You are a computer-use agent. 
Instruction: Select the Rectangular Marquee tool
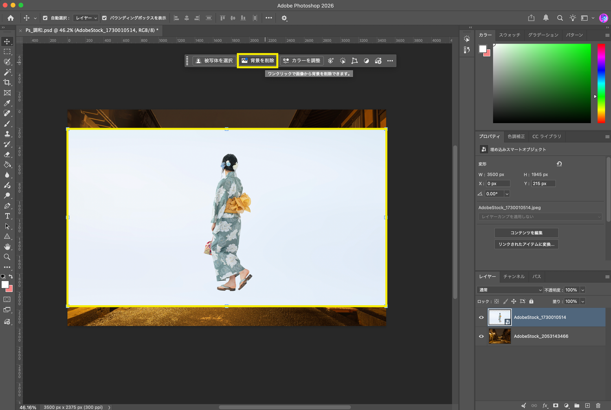(x=7, y=52)
